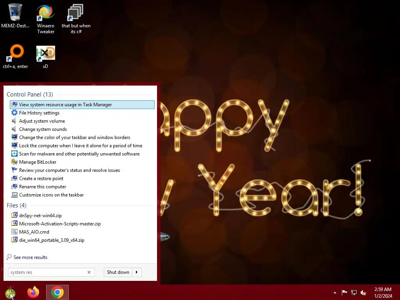The width and height of the screenshot is (400, 300).
Task: Click zip icon next to dnSpy-net-win64.zip
Action: click(x=14, y=215)
